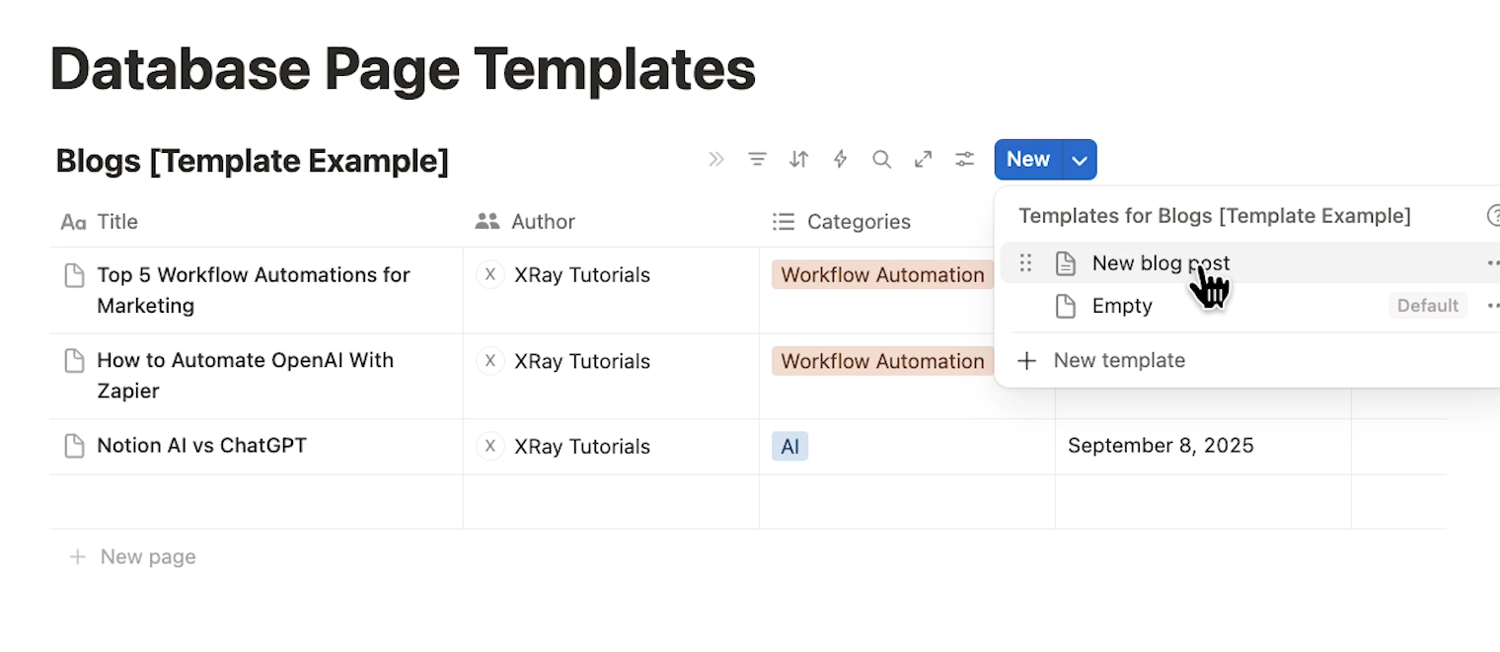
Task: Open database automations via the lightning icon
Action: (x=840, y=159)
